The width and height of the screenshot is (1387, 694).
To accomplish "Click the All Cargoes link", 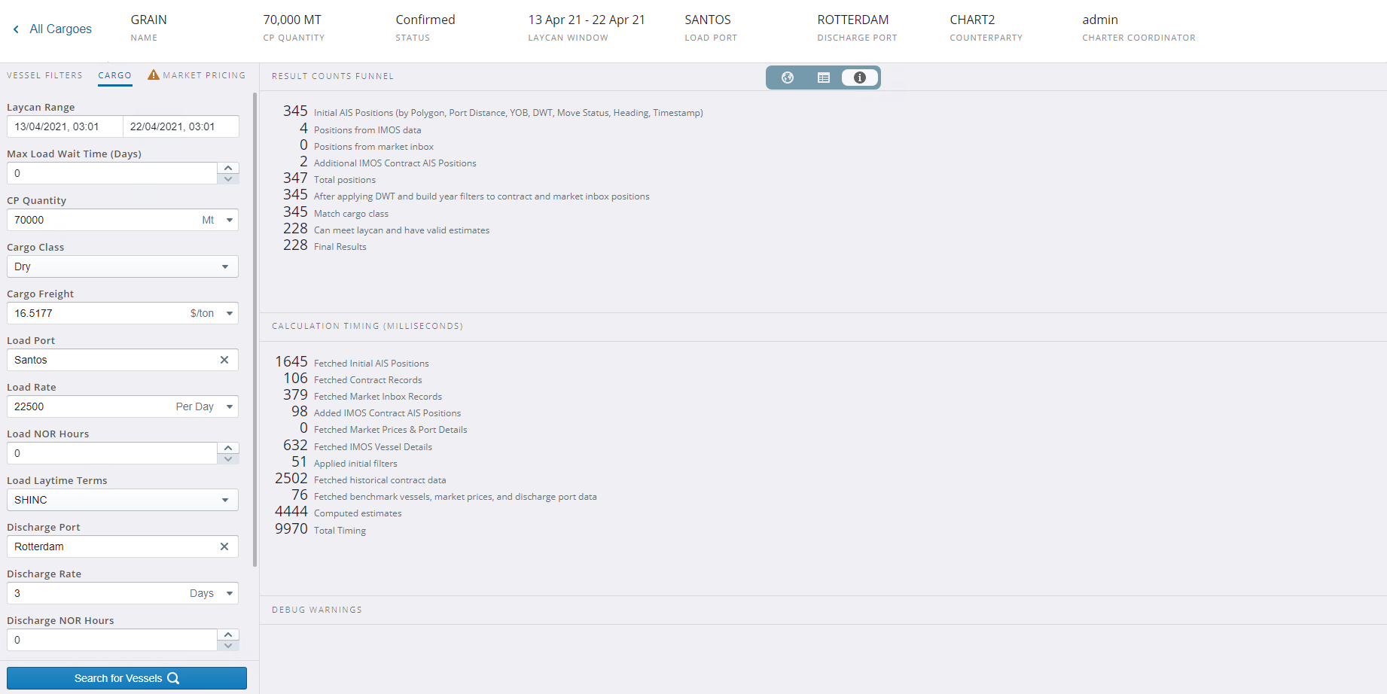I will point(60,29).
